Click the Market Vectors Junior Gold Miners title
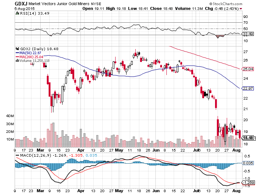Image resolution: width=256 pixels, height=194 pixels. pyautogui.click(x=59, y=4)
